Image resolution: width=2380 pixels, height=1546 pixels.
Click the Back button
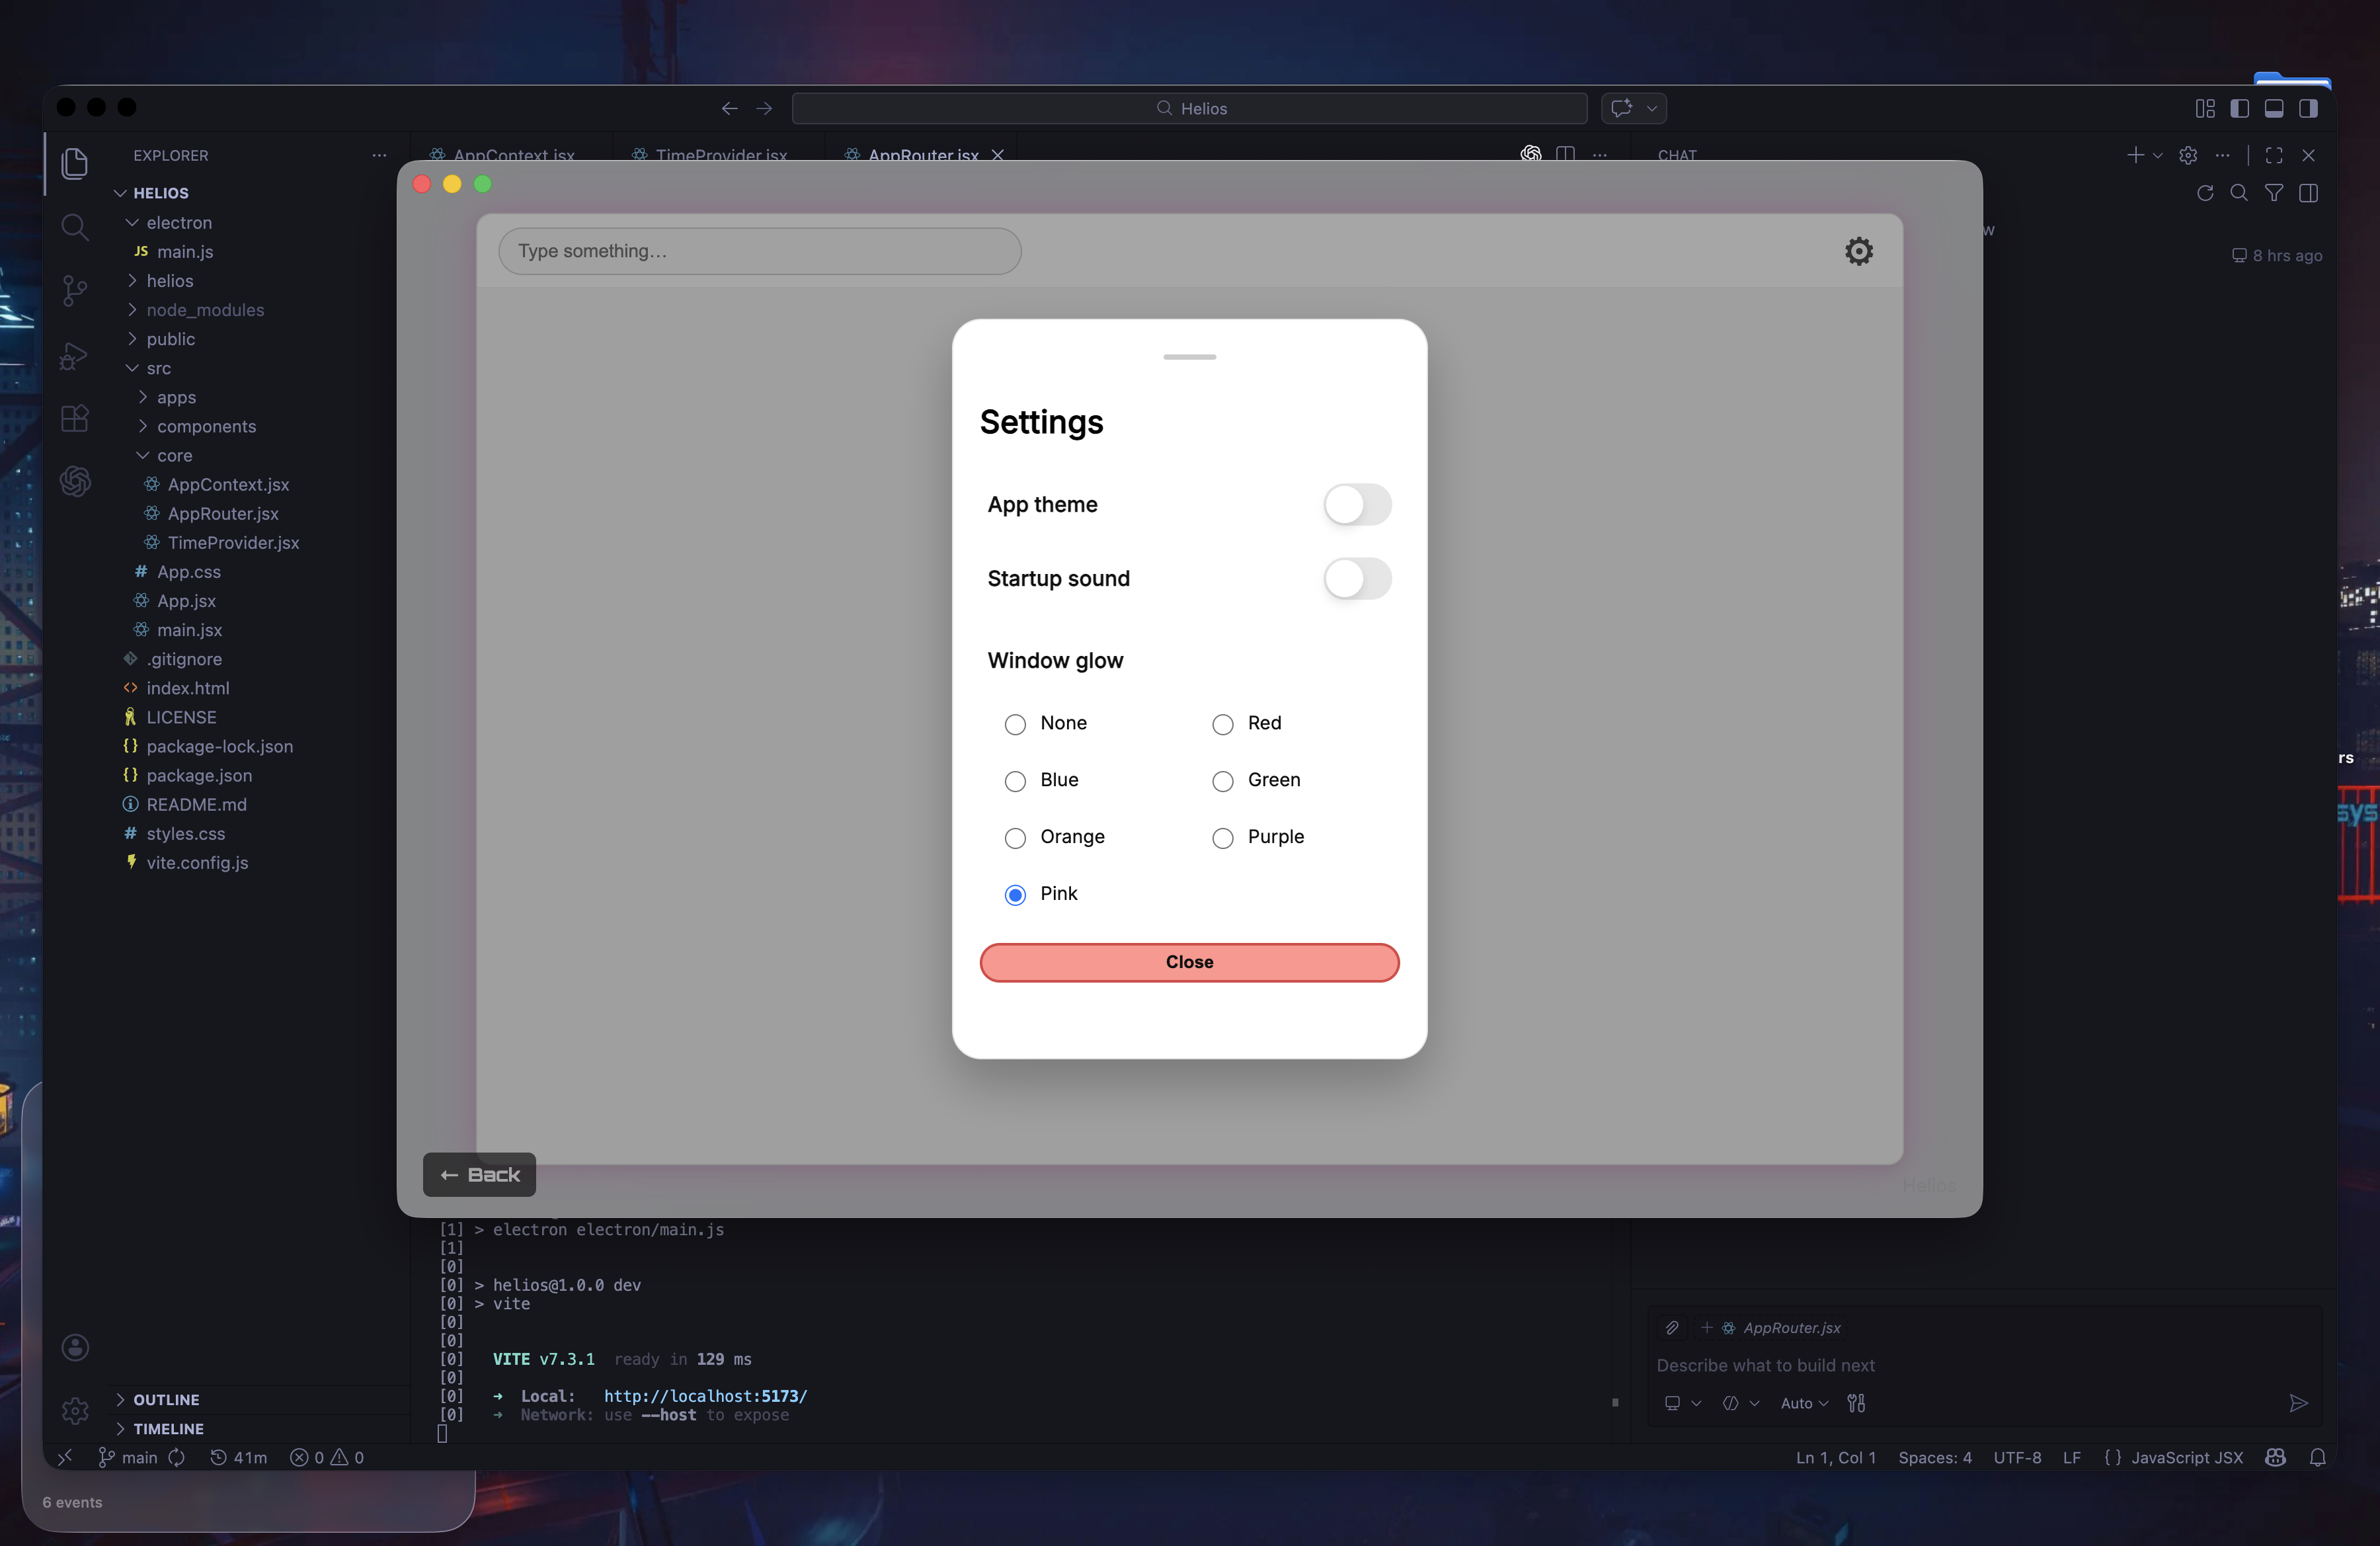pyautogui.click(x=480, y=1174)
